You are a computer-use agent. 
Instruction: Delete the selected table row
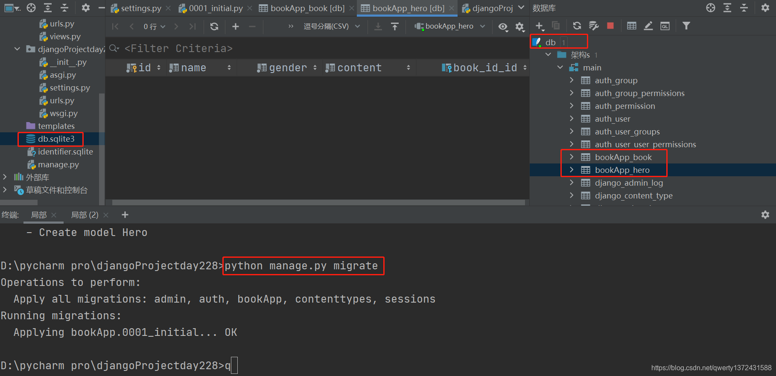[252, 26]
